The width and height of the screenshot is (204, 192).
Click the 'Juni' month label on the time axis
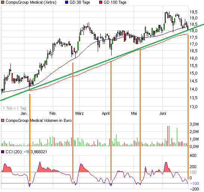pyautogui.click(x=162, y=113)
